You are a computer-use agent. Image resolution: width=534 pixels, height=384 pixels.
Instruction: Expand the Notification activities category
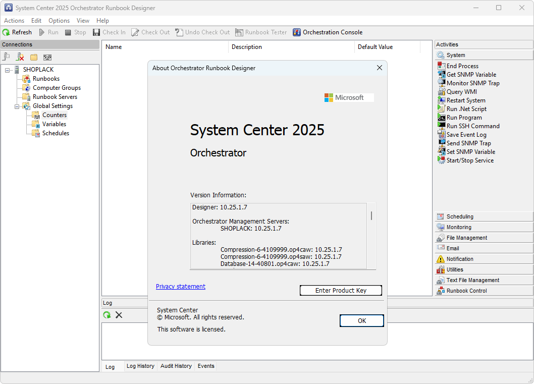pyautogui.click(x=484, y=259)
